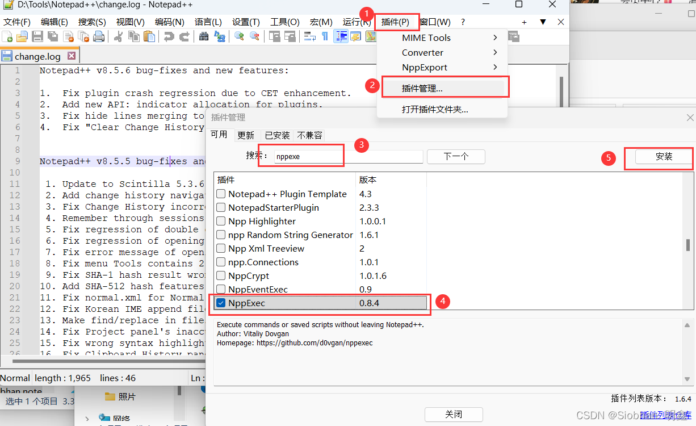Check the npp.Connections checkbox
The height and width of the screenshot is (426, 696).
point(221,262)
